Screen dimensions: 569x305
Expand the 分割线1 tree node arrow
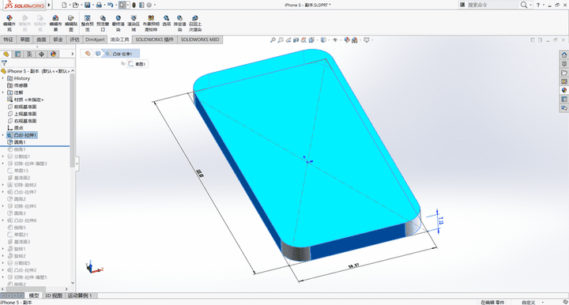point(3,156)
